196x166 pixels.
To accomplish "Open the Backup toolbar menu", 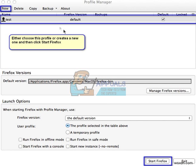I will pyautogui.click(x=48, y=8).
